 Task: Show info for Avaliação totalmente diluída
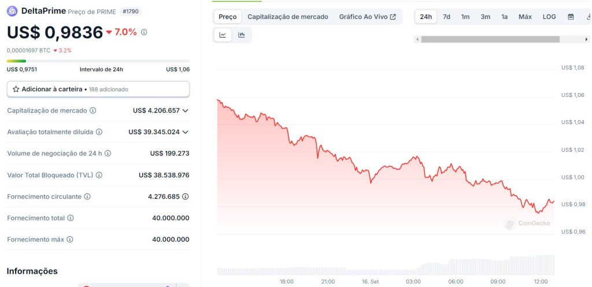[99, 132]
